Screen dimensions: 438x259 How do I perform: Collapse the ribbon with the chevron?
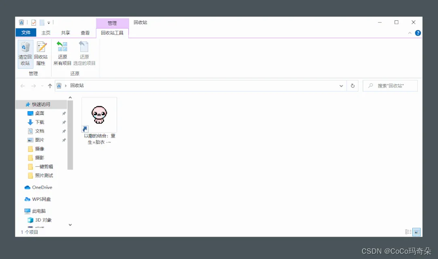tap(410, 33)
